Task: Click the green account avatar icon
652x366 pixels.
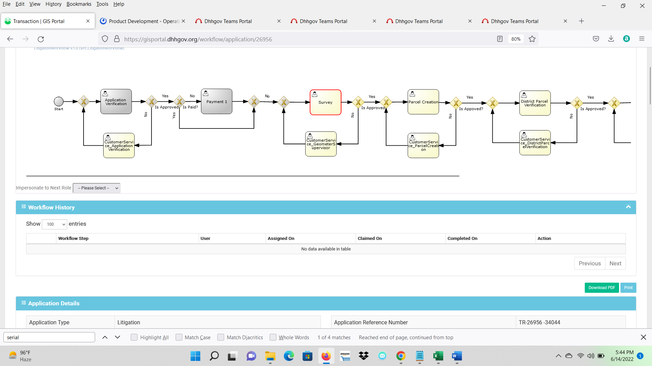Action: (x=627, y=39)
